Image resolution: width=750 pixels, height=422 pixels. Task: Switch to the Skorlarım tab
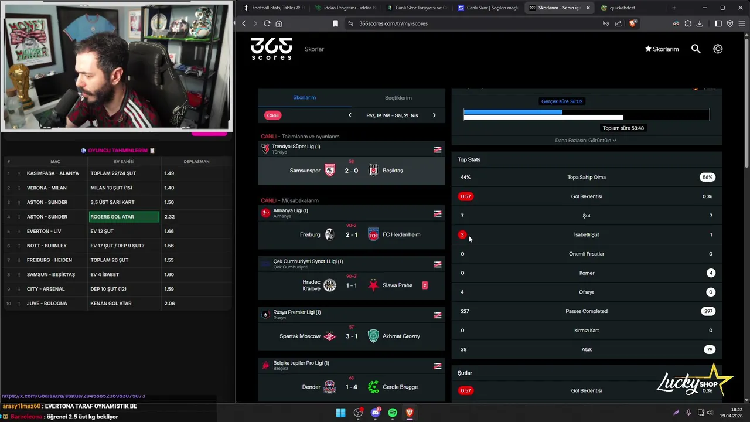click(x=305, y=97)
